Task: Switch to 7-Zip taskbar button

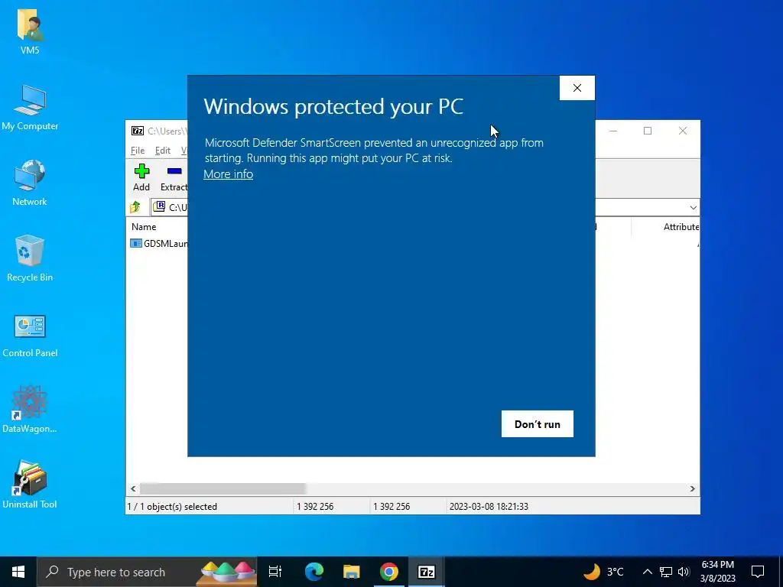Action: pos(427,572)
